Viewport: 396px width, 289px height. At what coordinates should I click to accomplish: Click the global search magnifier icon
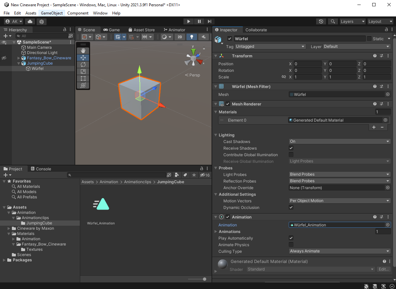[333, 21]
